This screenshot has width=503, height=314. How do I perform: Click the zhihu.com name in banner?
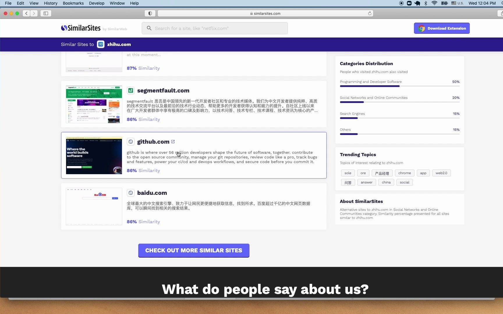tap(119, 44)
